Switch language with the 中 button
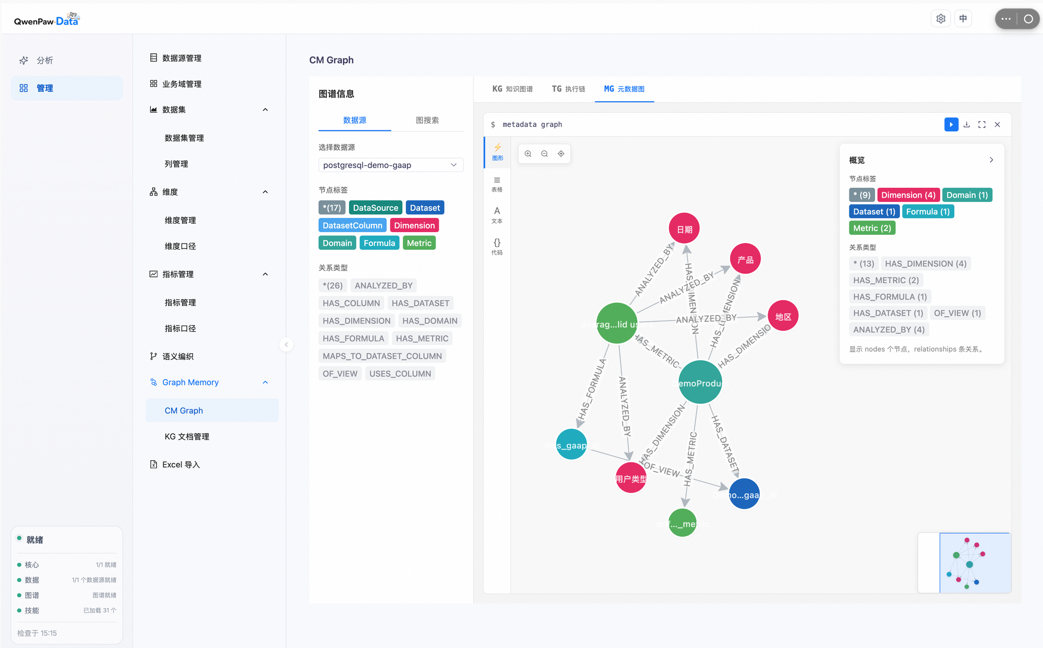Viewport: 1043px width, 648px height. [963, 19]
